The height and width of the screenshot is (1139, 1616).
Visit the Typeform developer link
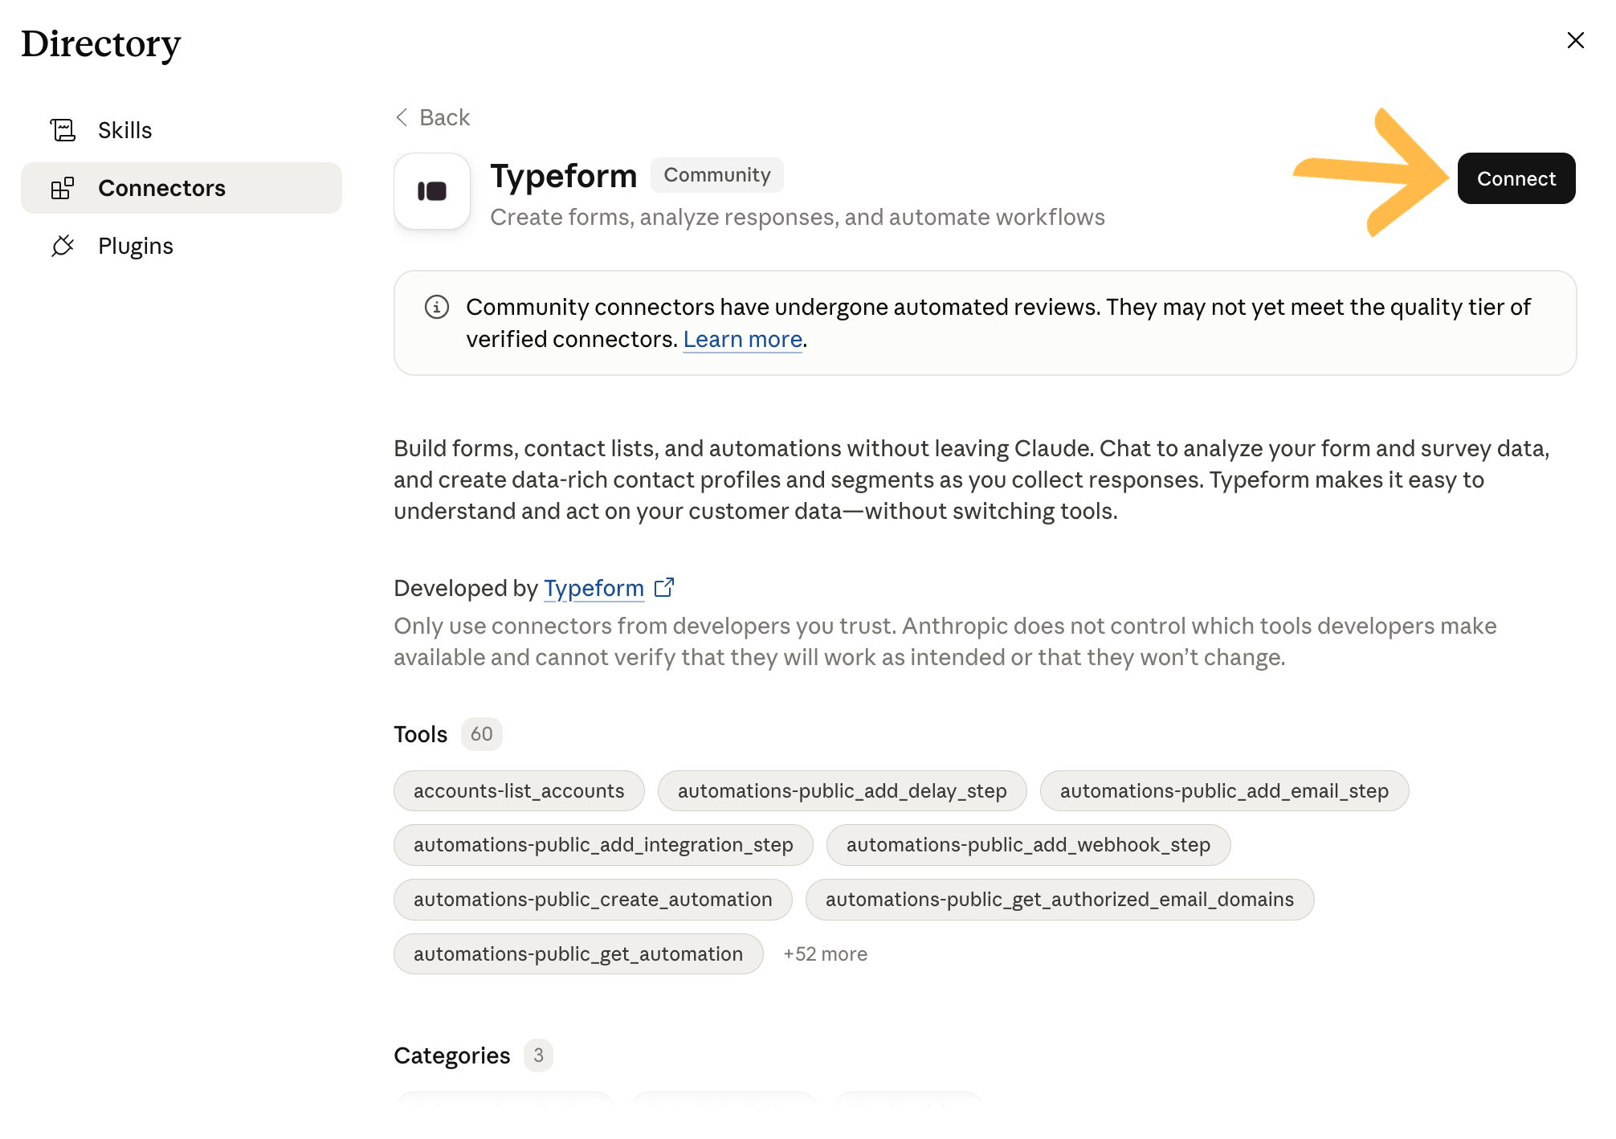(594, 588)
